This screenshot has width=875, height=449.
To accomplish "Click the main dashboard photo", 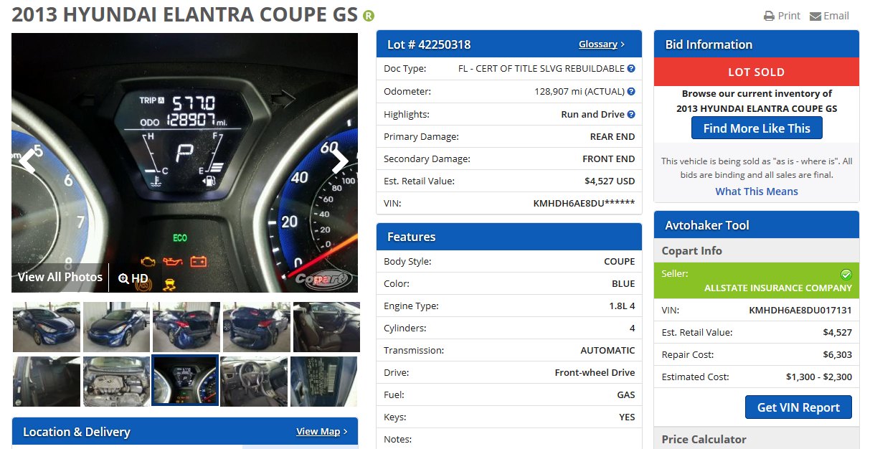I will point(184,163).
